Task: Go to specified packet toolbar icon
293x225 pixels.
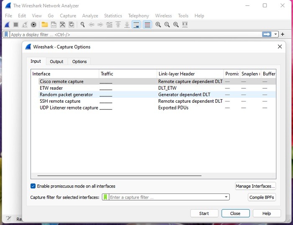Action: [x=109, y=25]
